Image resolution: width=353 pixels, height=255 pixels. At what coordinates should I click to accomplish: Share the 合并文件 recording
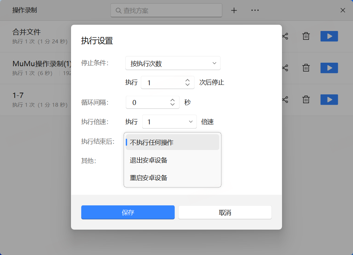pyautogui.click(x=285, y=36)
